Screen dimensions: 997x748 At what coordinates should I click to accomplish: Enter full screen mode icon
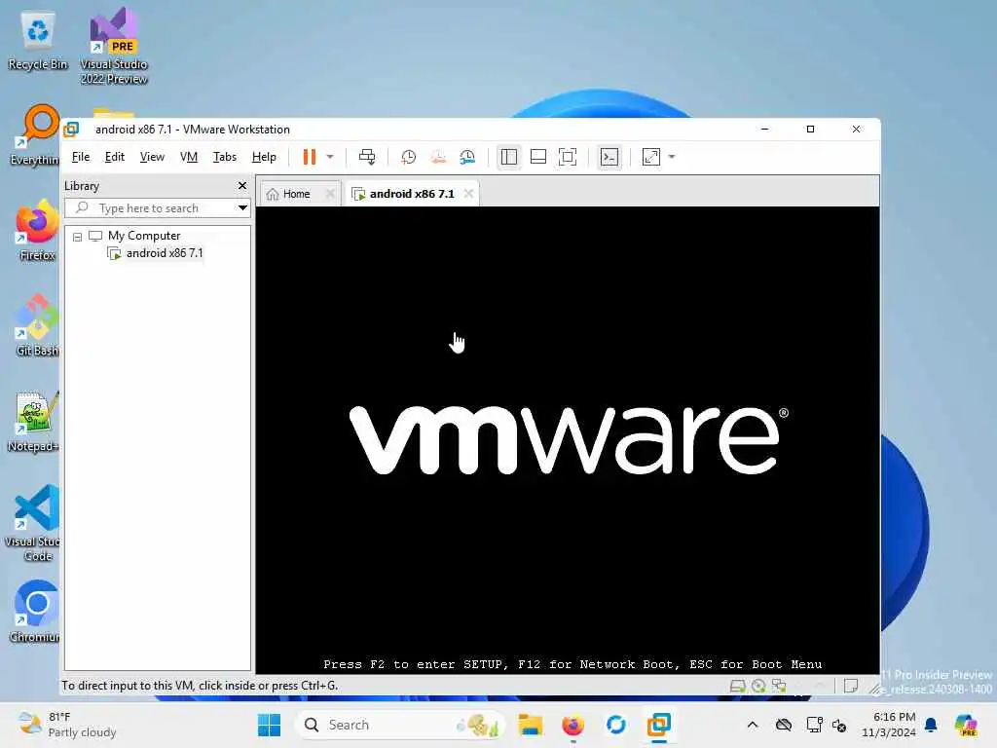(x=568, y=157)
